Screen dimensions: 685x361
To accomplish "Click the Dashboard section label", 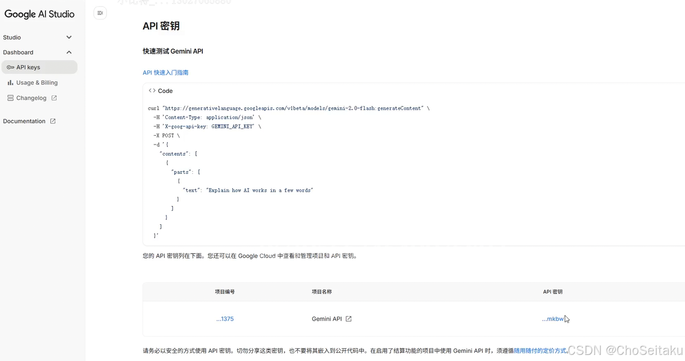I will (18, 52).
